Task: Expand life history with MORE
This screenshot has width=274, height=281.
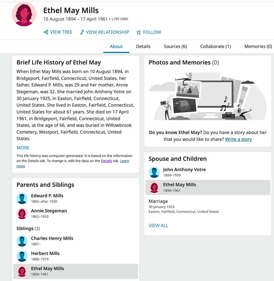Action: click(23, 148)
